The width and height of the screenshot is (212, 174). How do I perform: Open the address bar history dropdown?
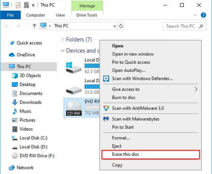click(114, 26)
